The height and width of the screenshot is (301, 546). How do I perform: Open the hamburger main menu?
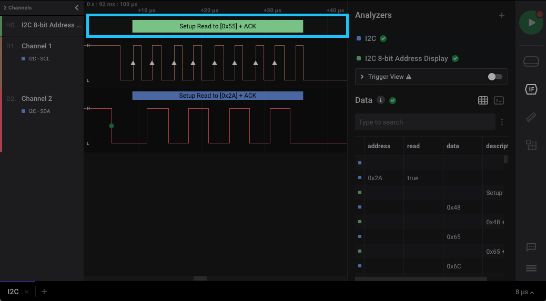531,268
